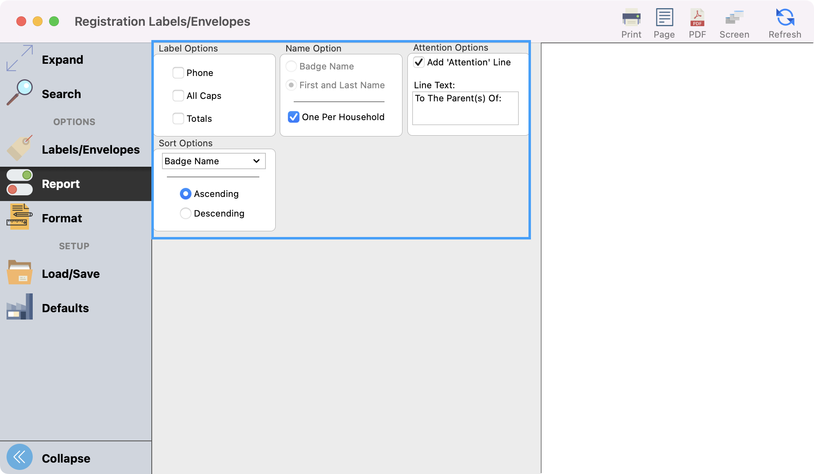This screenshot has width=814, height=474.
Task: Click the Screen preview icon
Action: [x=734, y=18]
